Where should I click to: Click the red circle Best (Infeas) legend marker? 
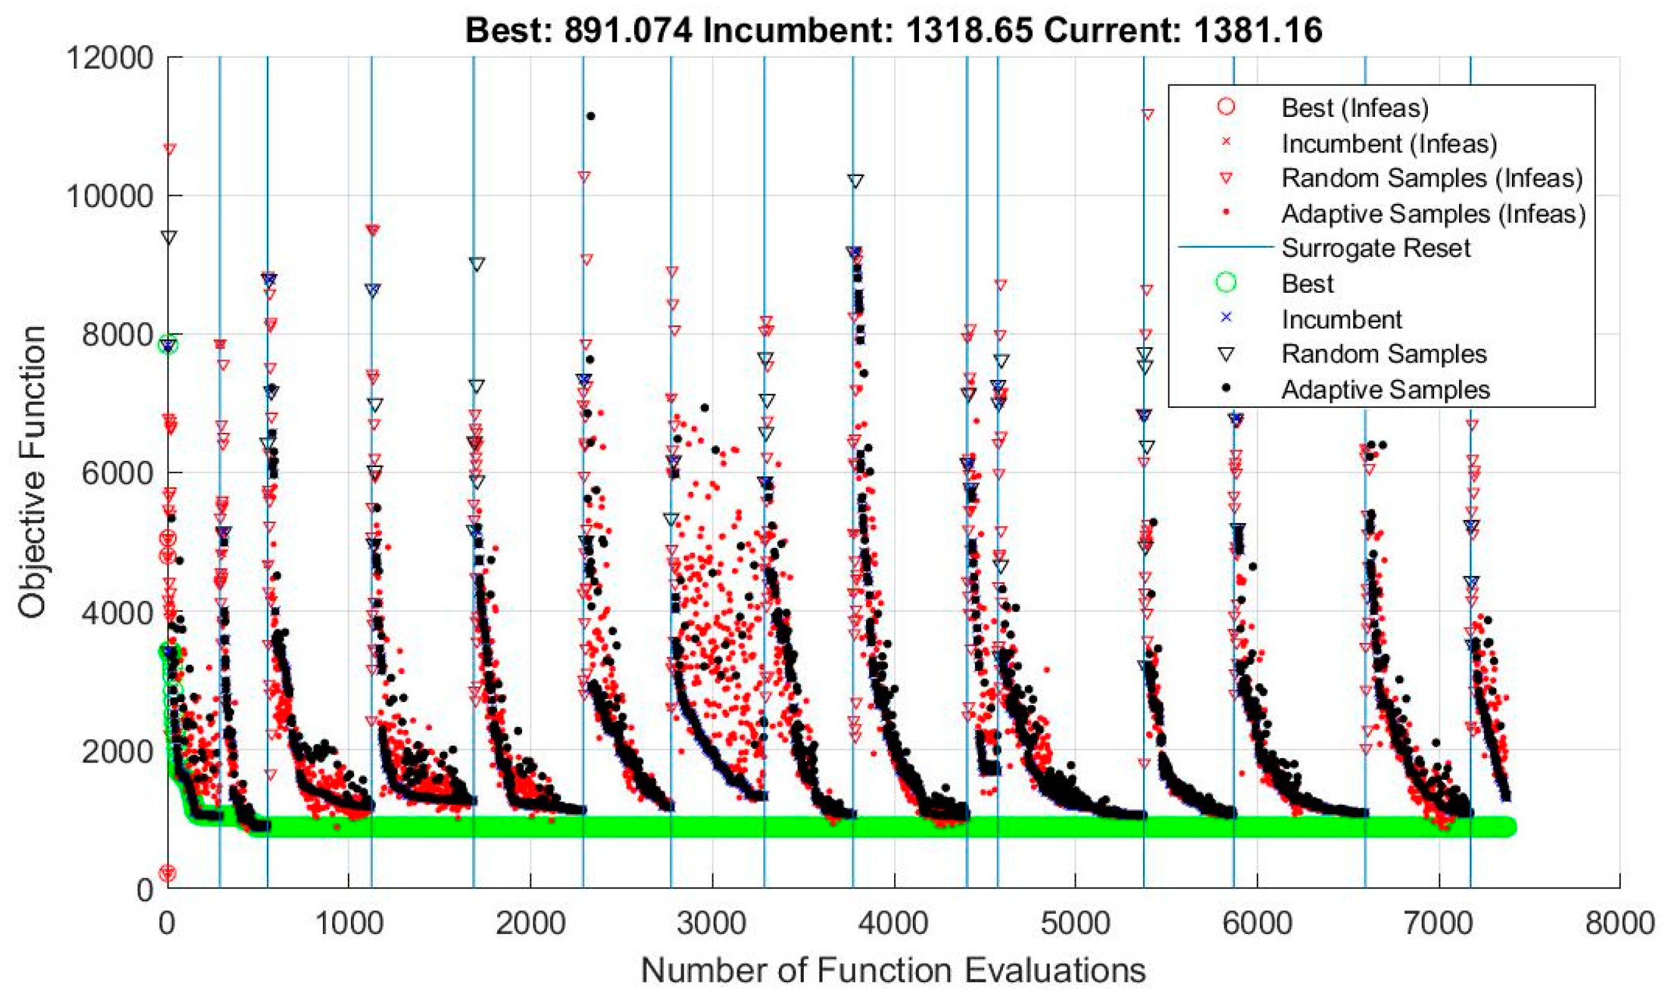tap(1226, 107)
